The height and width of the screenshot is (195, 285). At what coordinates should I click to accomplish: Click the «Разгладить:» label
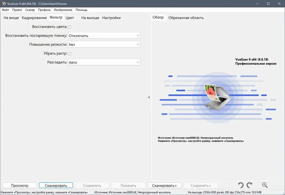tap(57, 62)
